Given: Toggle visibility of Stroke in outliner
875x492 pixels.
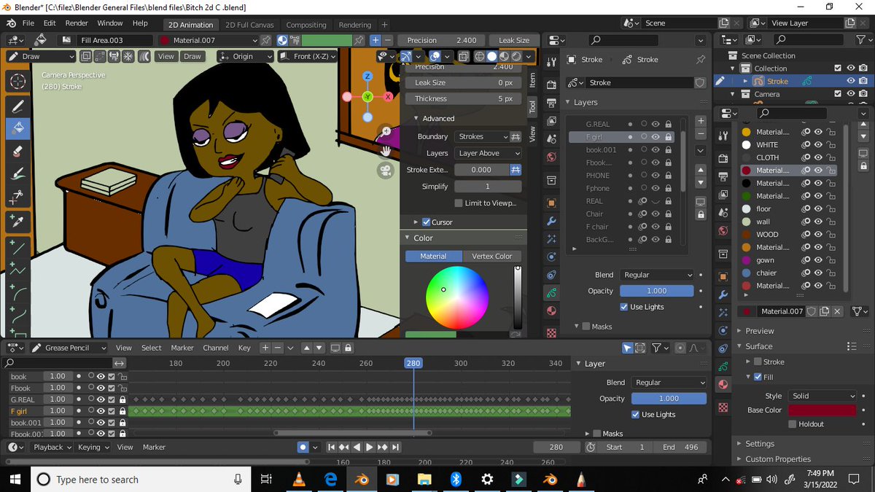Looking at the screenshot, I should (851, 81).
